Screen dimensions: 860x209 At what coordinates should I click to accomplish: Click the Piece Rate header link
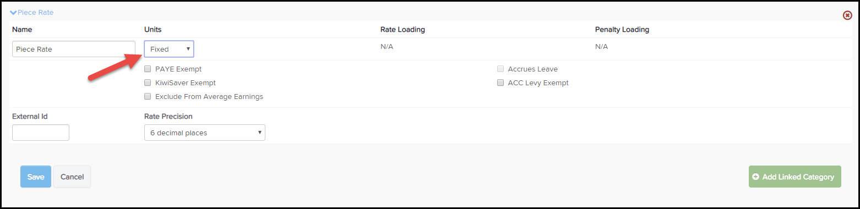point(35,12)
